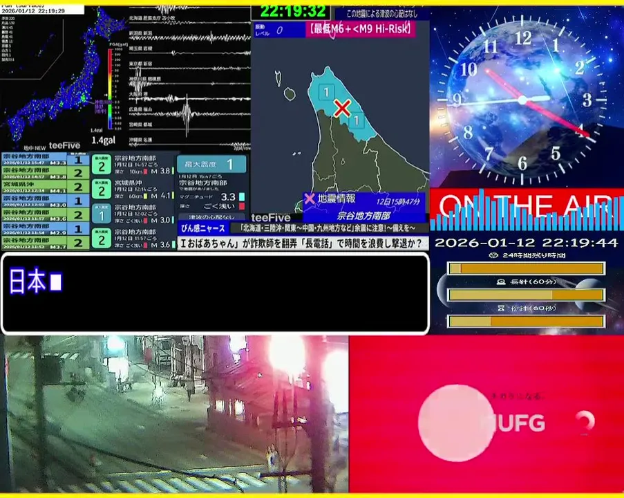
Task: Select the northern intensity 1 marker on the map
Action: click(x=326, y=92)
